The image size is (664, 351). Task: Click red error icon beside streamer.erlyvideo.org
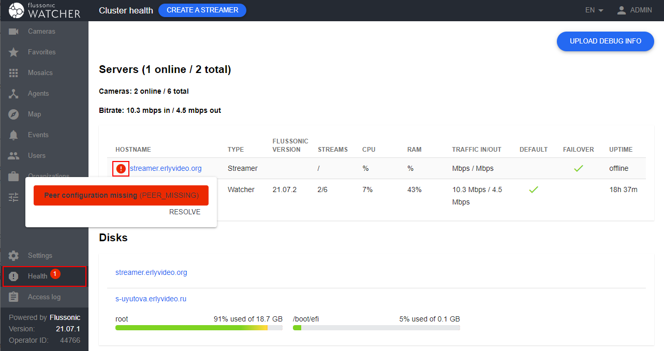click(121, 169)
